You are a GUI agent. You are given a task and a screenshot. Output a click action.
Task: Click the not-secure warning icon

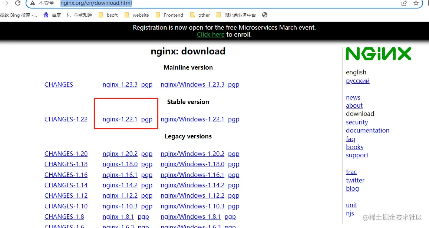(x=33, y=3)
